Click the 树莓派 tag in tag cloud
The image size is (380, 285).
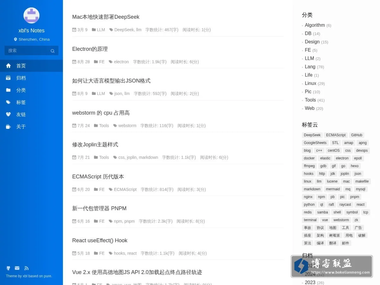(x=334, y=235)
